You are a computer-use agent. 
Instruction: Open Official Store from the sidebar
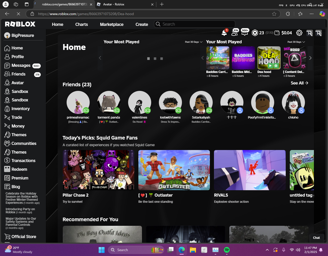point(24,237)
